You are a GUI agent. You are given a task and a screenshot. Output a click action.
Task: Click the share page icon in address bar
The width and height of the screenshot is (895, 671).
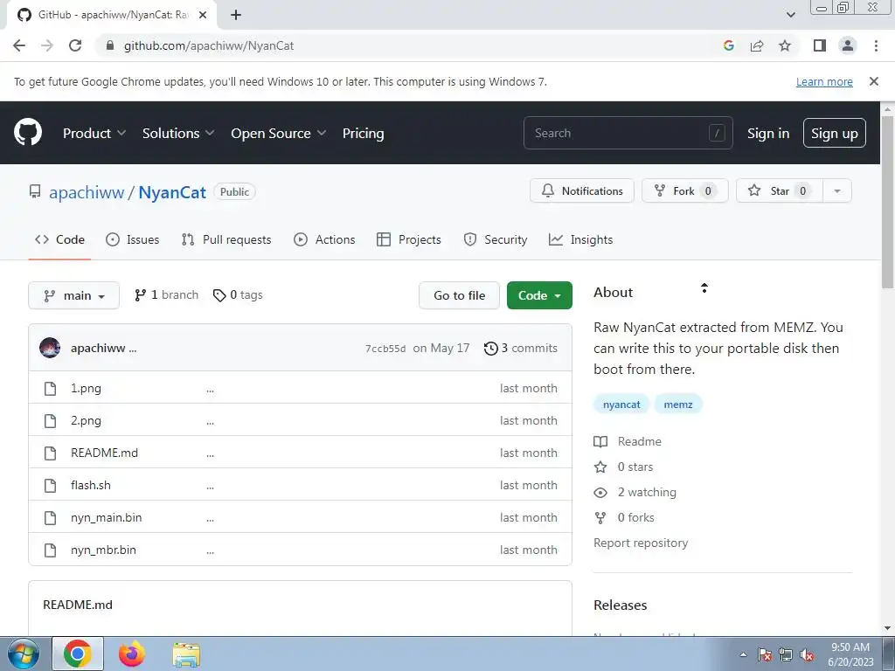point(757,45)
